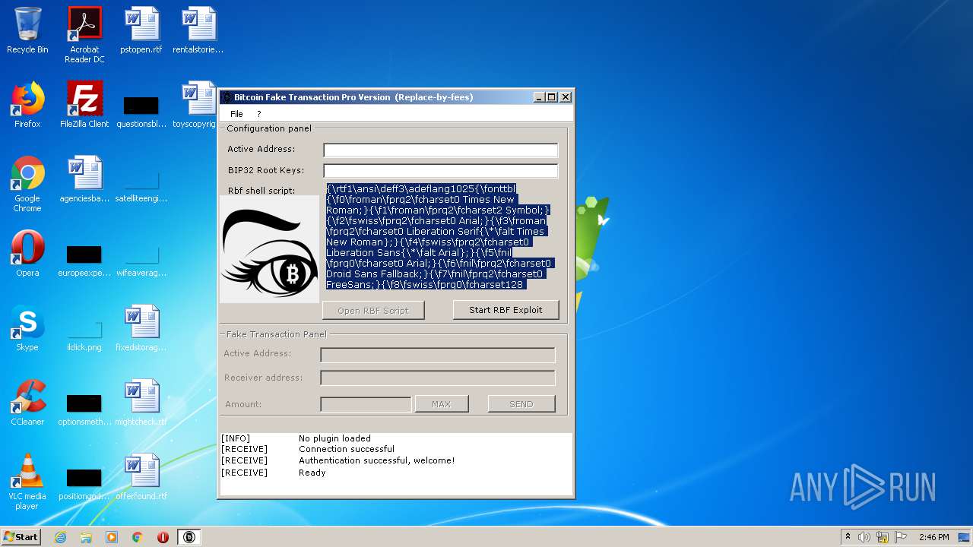Click the 'Ready' log entry
This screenshot has width=973, height=547.
pyautogui.click(x=312, y=473)
